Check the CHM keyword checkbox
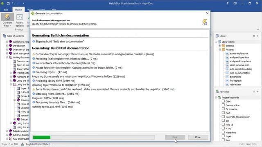 coord(223,101)
